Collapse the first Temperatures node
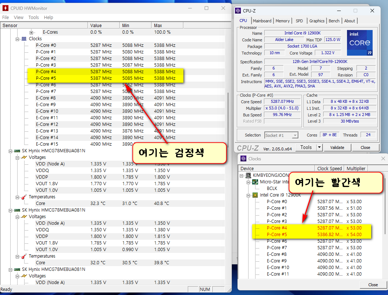388x295 pixels. point(17,197)
